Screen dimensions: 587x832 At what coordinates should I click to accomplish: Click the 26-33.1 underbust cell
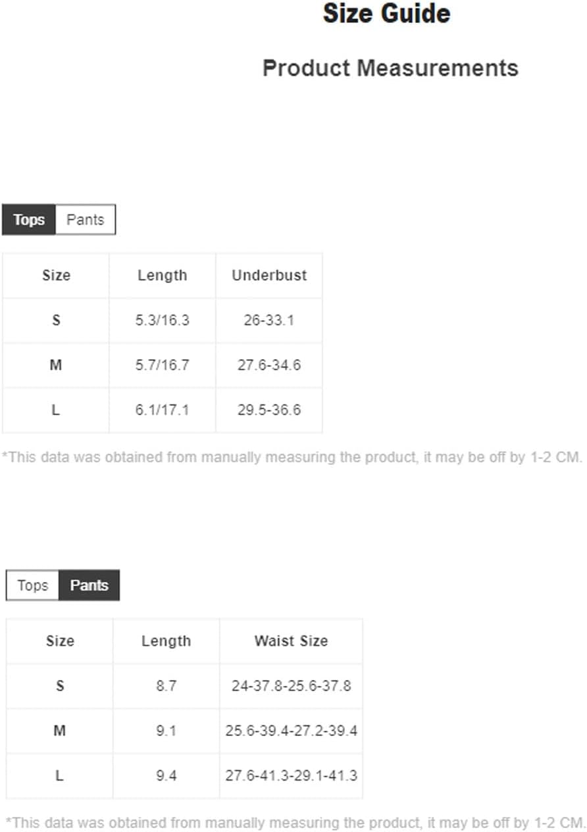[269, 321]
